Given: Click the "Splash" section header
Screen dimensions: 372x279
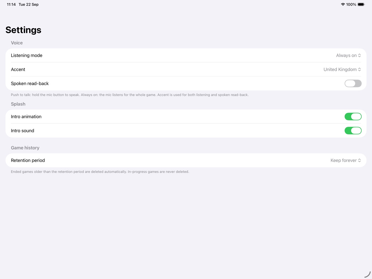Looking at the screenshot, I should point(18,104).
